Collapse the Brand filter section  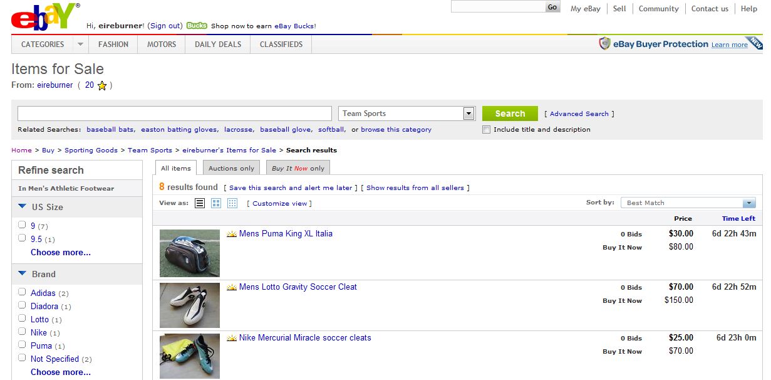[x=23, y=273]
